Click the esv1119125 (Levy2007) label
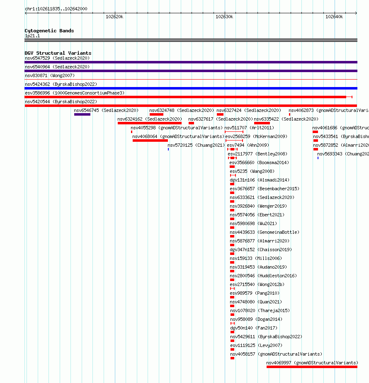This screenshot has height=383, width=369. [256, 346]
